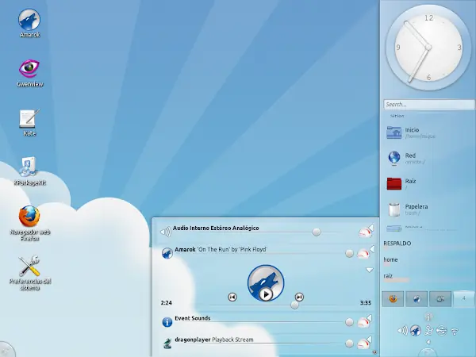Image resolution: width=476 pixels, height=357 pixels.
Task: Adjust the Audio Interno volume slider
Action: pyautogui.click(x=317, y=232)
